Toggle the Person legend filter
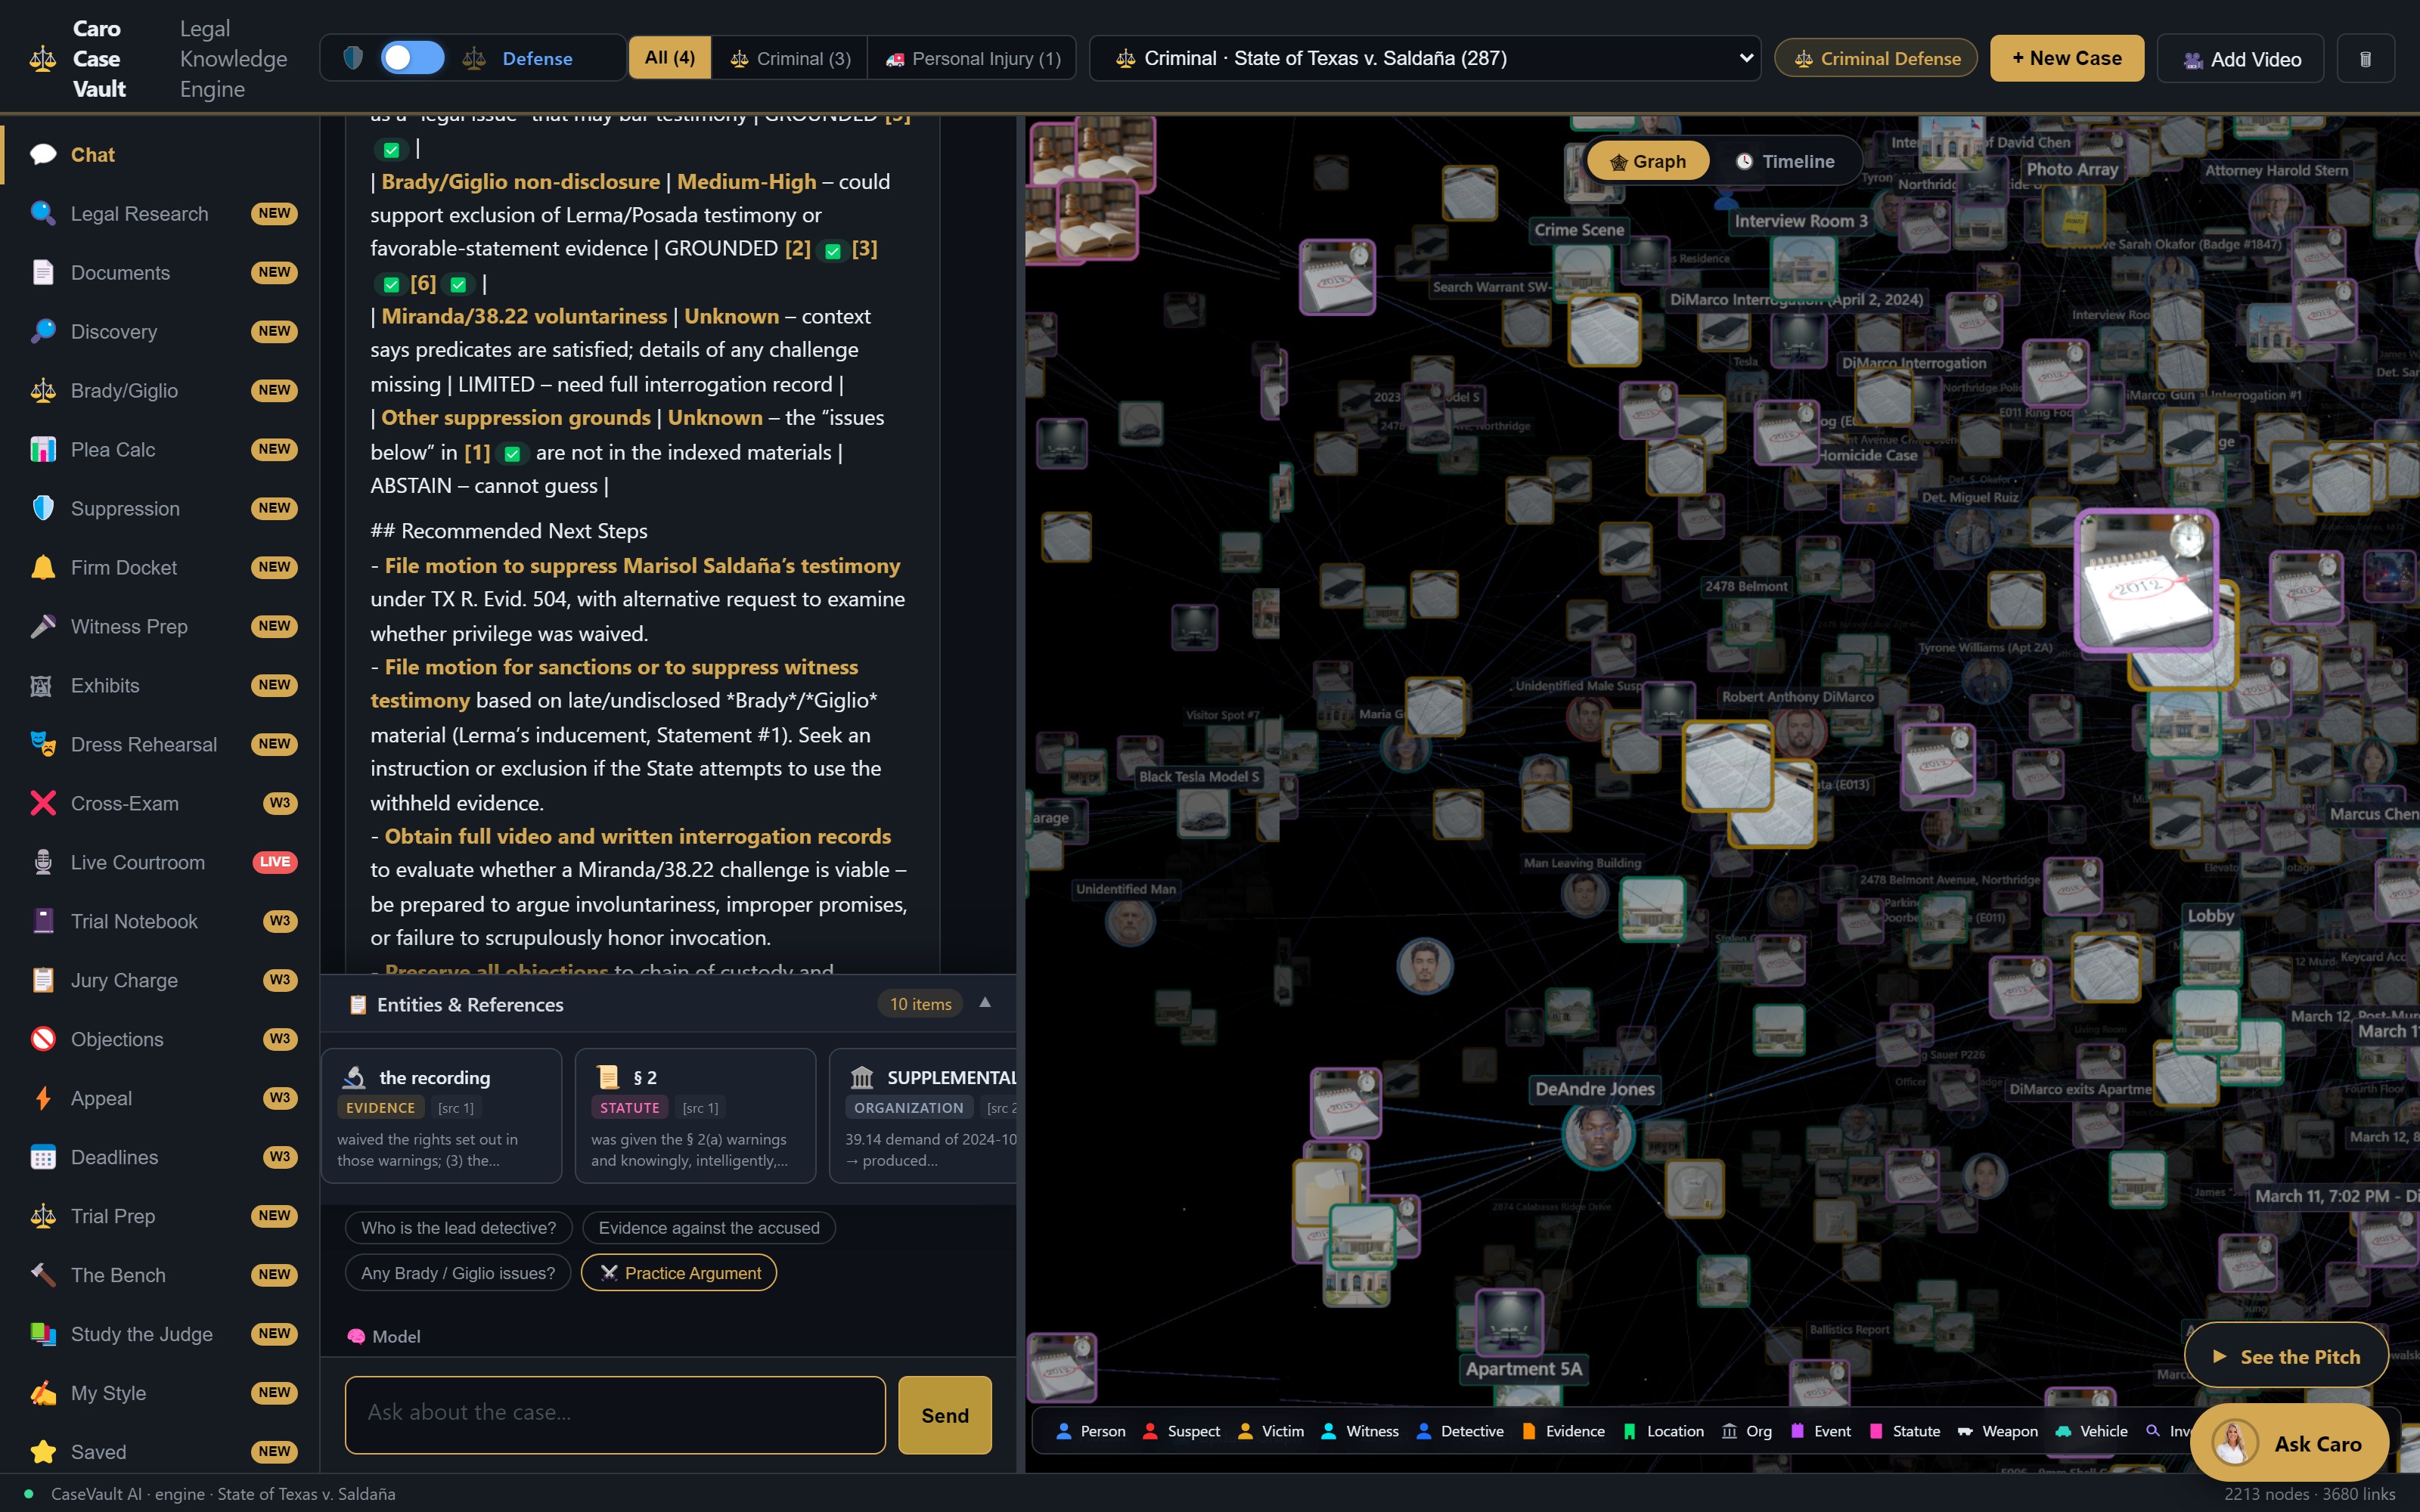 pyautogui.click(x=1091, y=1431)
